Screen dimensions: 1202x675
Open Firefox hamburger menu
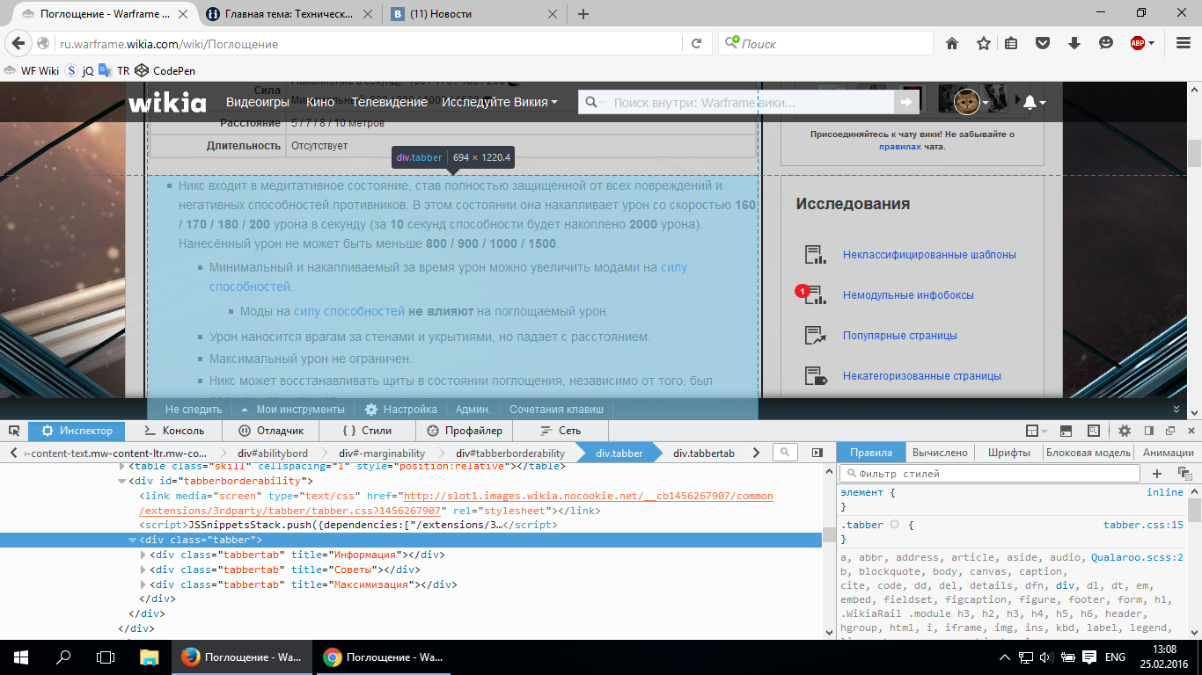click(1182, 43)
